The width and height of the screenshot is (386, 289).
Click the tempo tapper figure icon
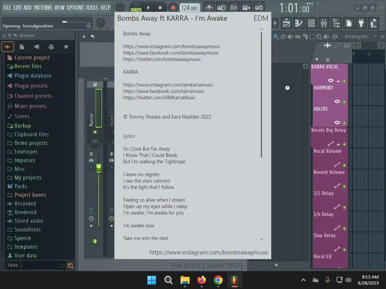coord(374,23)
